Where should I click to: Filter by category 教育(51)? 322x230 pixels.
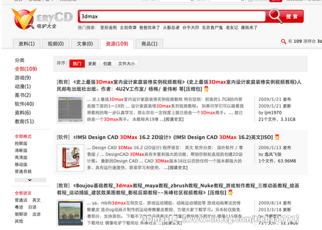point(24,122)
